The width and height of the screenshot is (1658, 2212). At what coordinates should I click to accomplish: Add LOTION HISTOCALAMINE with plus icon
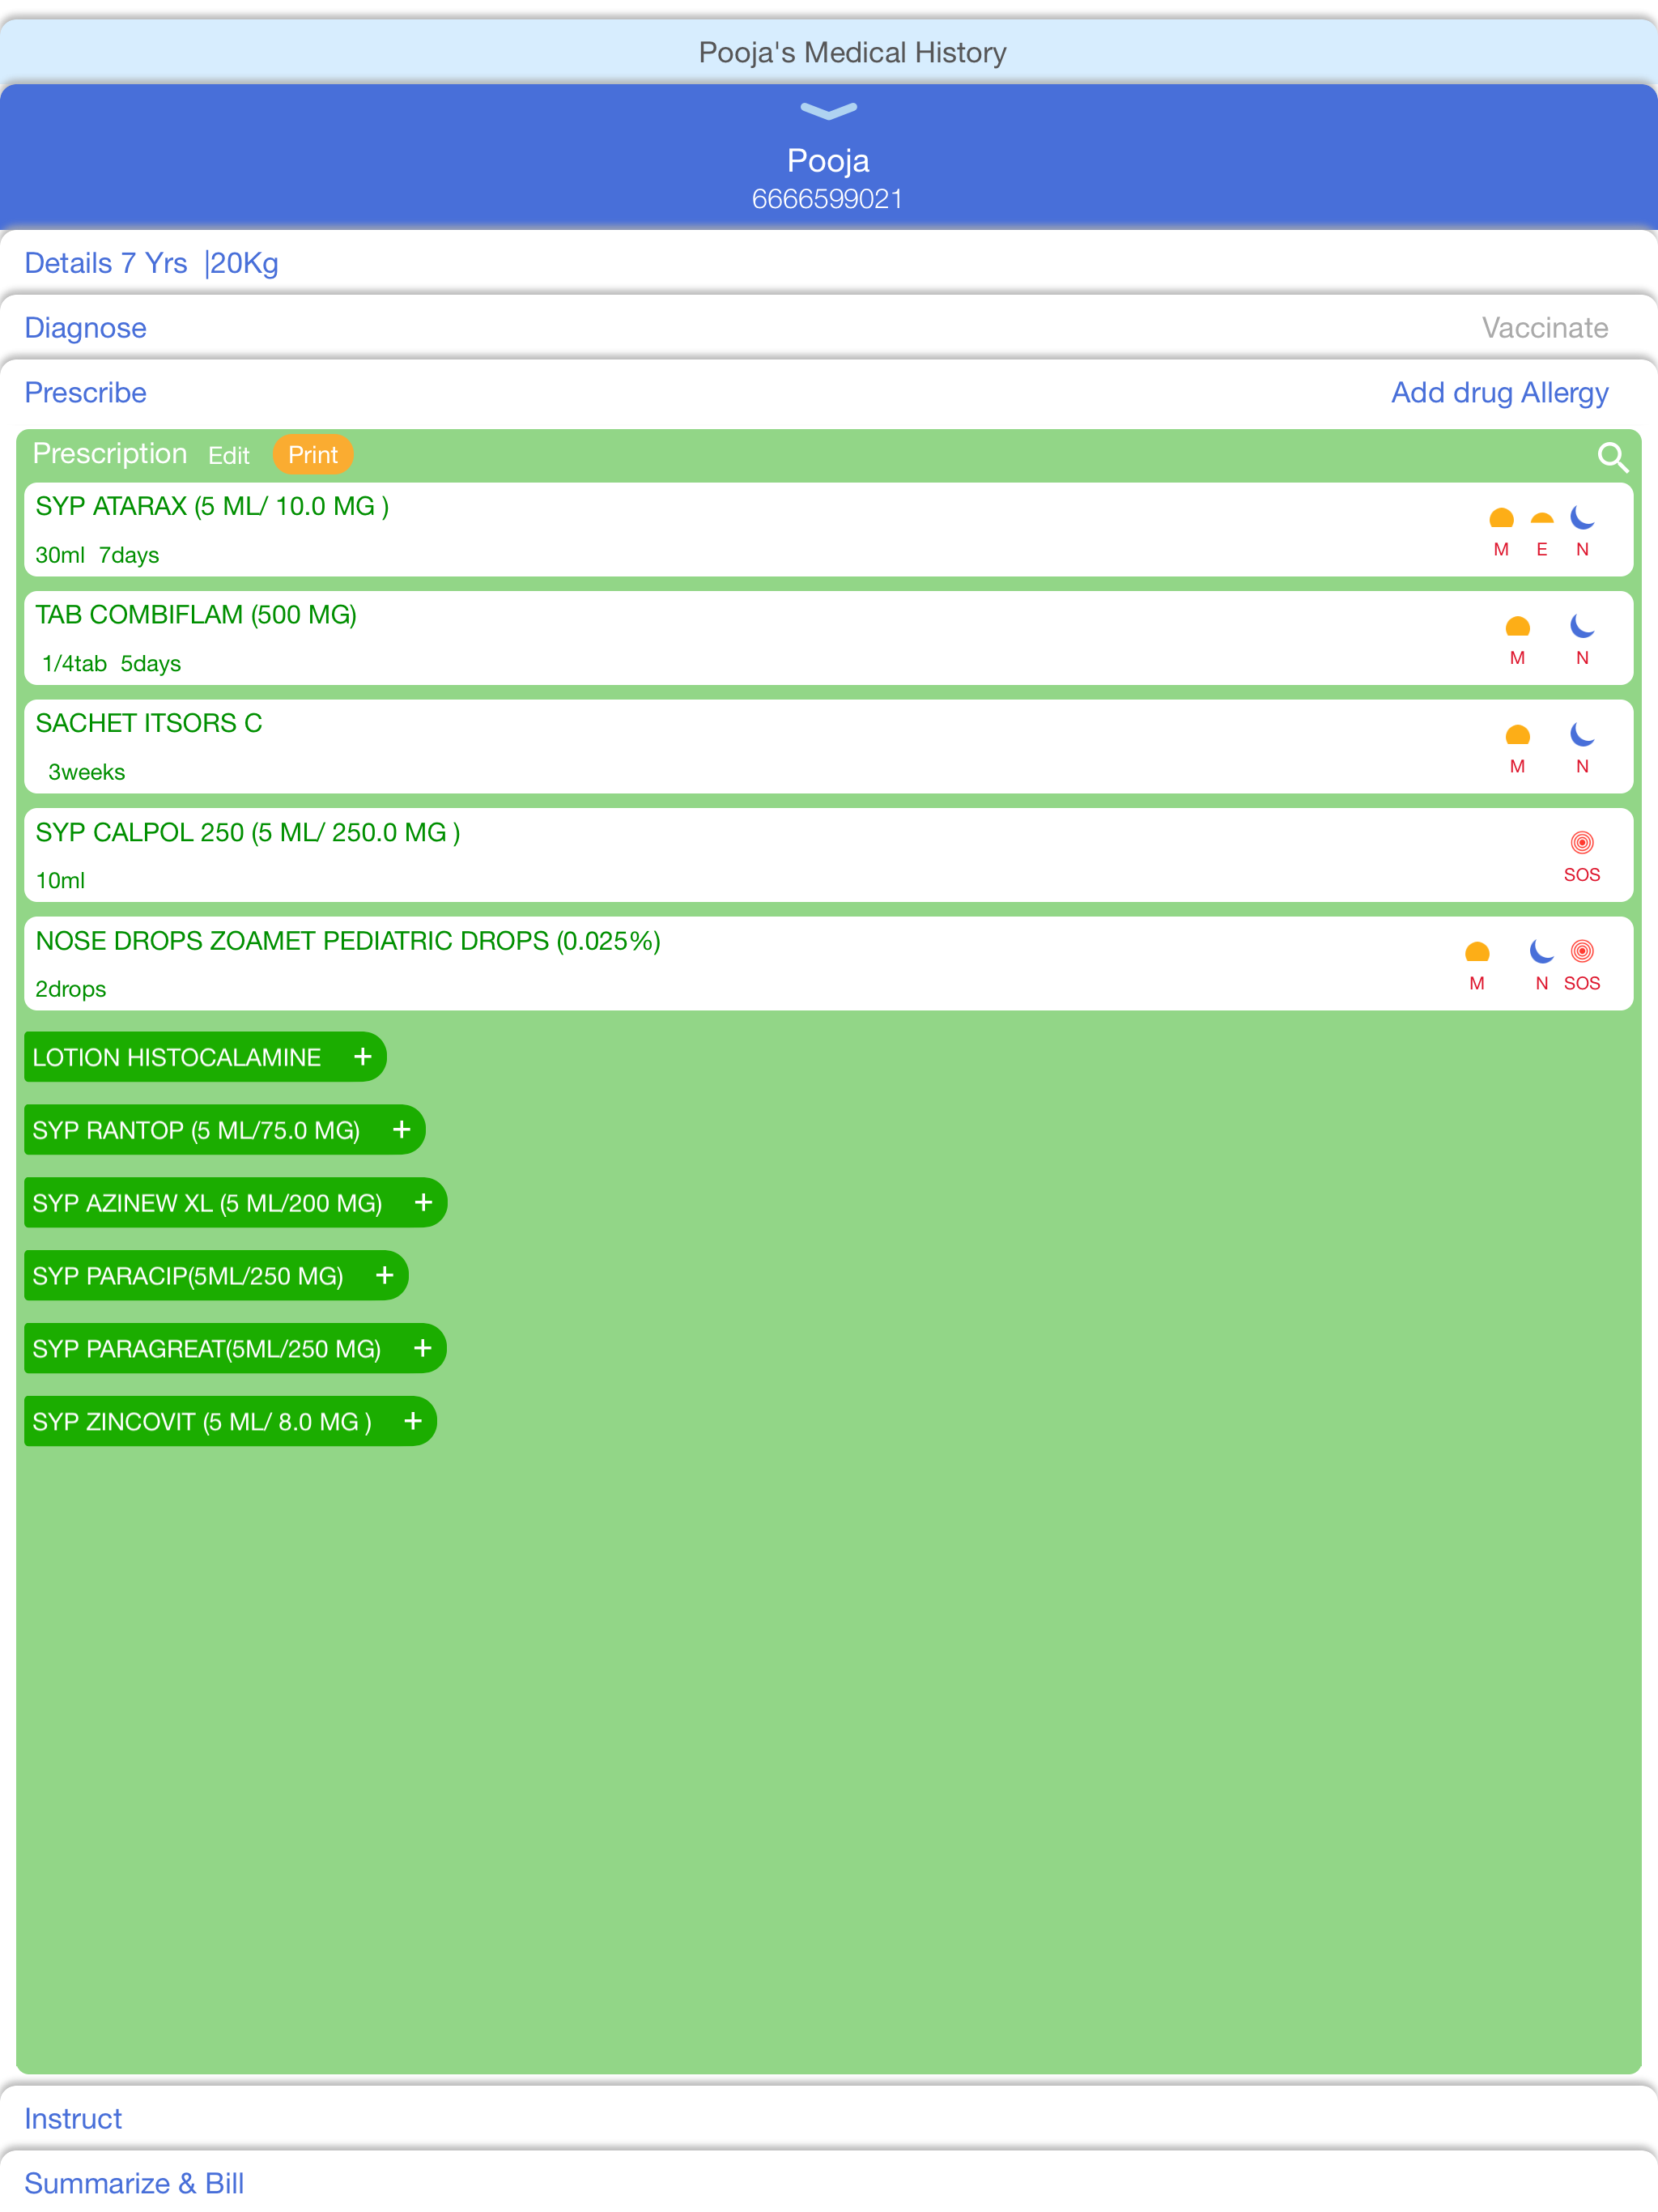tap(363, 1056)
